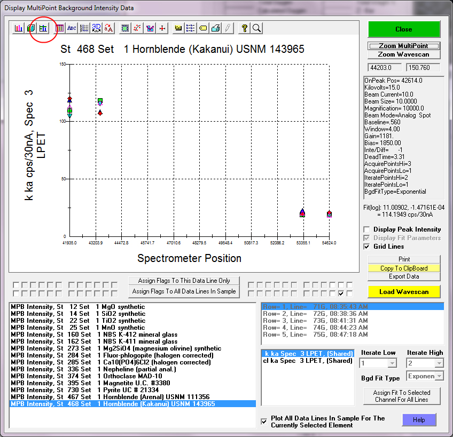Image resolution: width=453 pixels, height=437 pixels.
Task: Click the printer icon in graph toolbar
Action: point(215,28)
